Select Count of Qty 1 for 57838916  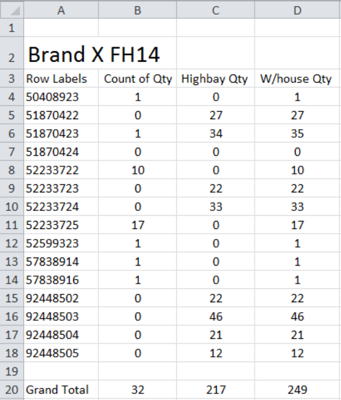[138, 280]
